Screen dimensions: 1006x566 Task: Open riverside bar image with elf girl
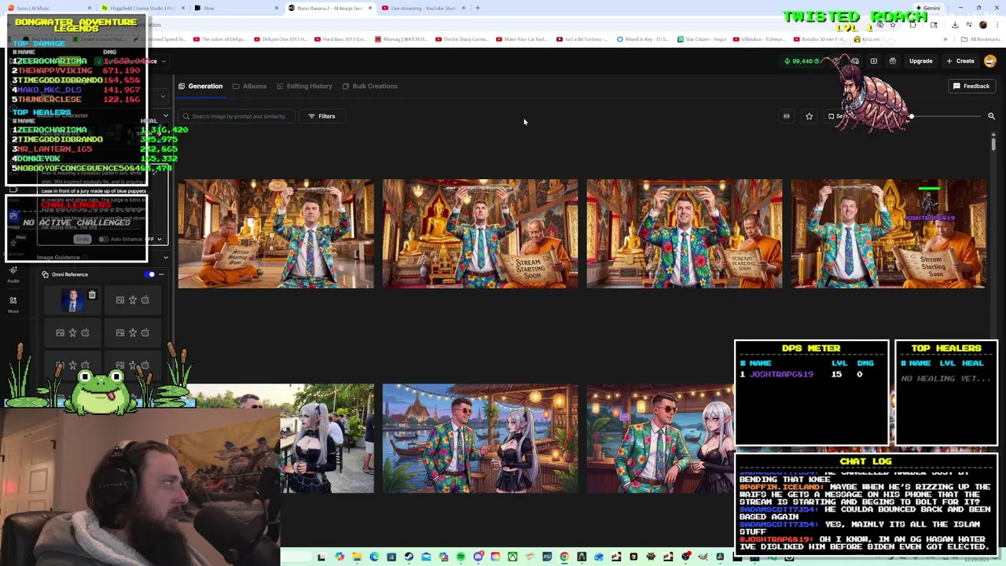(x=480, y=439)
